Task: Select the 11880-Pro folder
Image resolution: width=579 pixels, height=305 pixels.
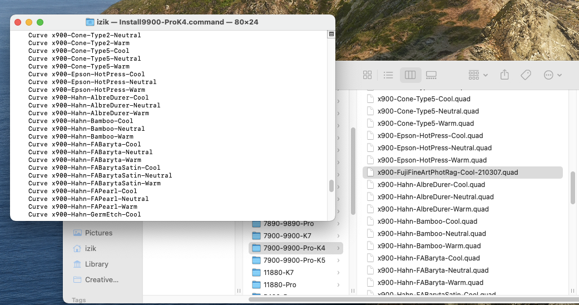Action: point(280,284)
